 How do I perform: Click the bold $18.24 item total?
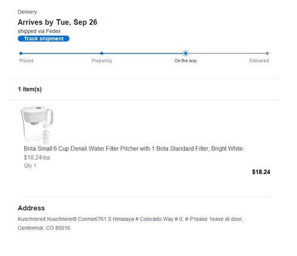pyautogui.click(x=261, y=172)
